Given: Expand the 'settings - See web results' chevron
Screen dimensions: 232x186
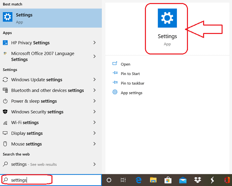Looking at the screenshot, I should pyautogui.click(x=94, y=164).
